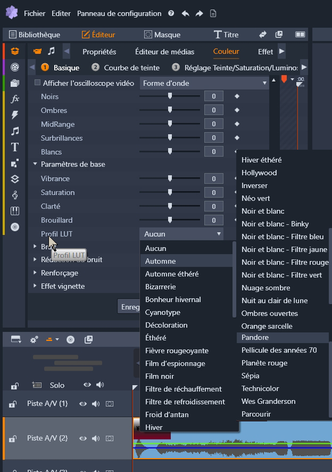
Task: Open the Fichier menu
Action: tap(35, 13)
